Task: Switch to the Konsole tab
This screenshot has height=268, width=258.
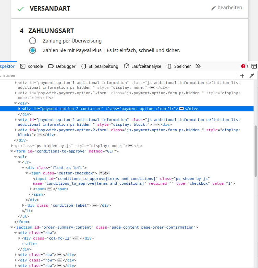Action: coord(32,66)
